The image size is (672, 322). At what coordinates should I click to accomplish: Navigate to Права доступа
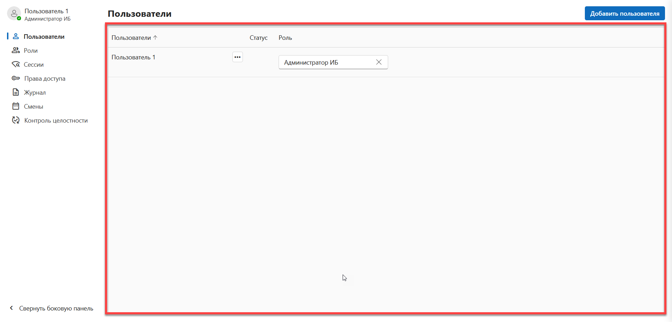[x=45, y=79]
